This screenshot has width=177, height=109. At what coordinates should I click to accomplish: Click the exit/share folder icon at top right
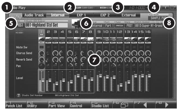tap(173, 8)
